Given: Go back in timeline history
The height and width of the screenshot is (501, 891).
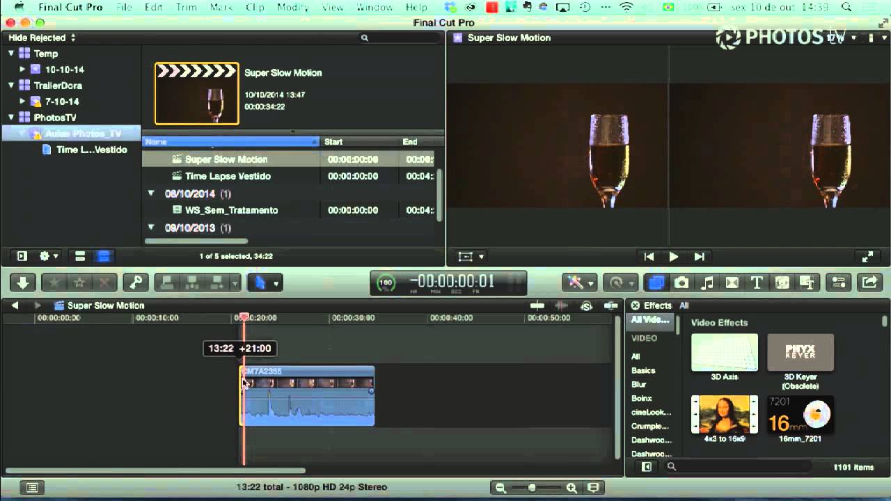Looking at the screenshot, I should click(15, 305).
